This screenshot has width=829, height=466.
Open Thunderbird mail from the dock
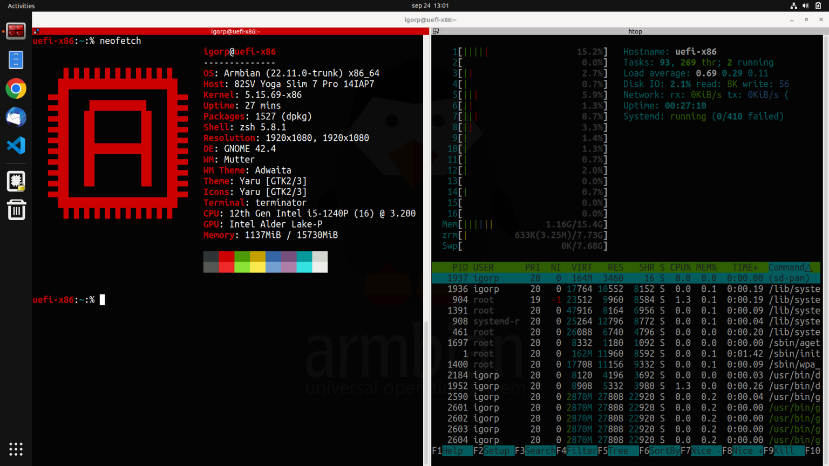pyautogui.click(x=16, y=116)
